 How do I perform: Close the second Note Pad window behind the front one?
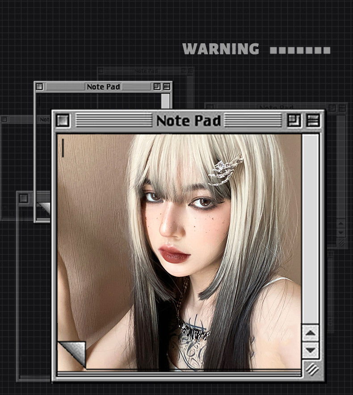[39, 87]
